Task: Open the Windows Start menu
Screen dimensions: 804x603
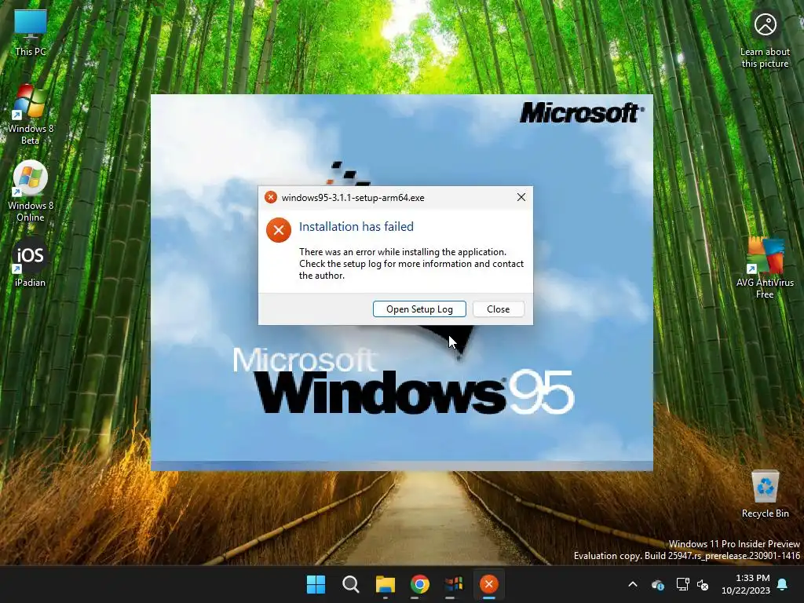Action: click(x=316, y=584)
